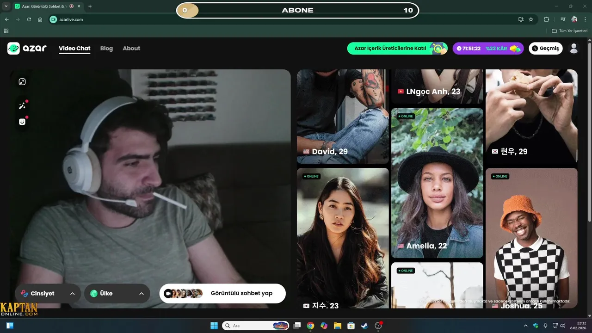Reload the page
592x333 pixels.
tap(29, 19)
